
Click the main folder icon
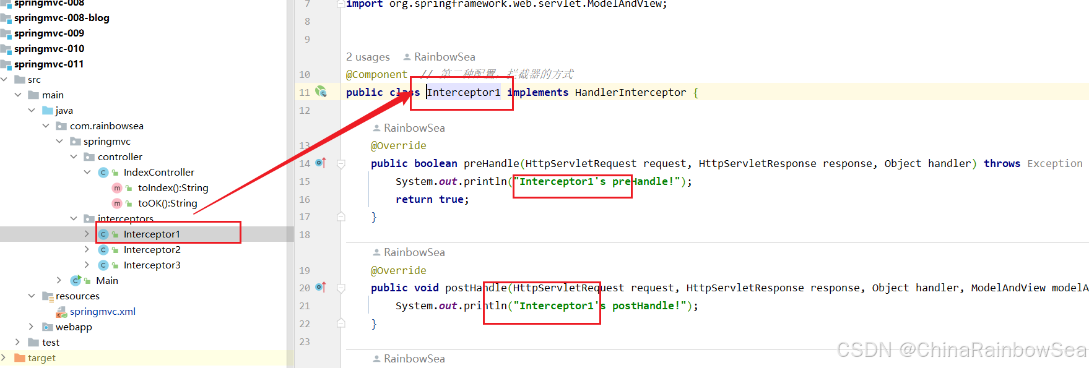33,95
